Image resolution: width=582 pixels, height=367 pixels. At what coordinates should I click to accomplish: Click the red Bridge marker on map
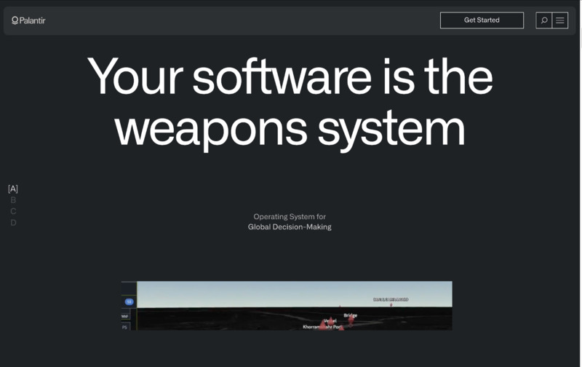click(x=351, y=320)
